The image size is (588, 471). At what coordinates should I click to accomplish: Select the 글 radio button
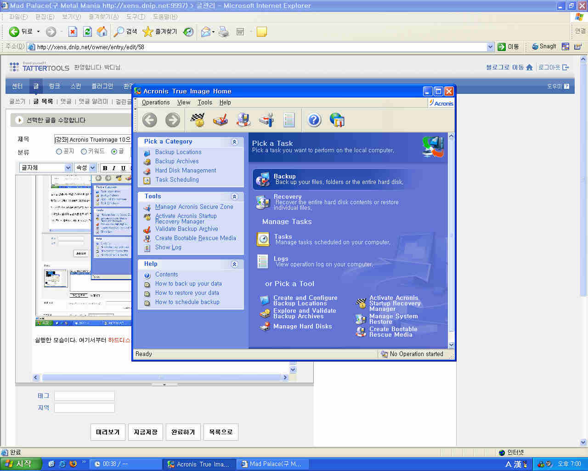[x=114, y=151]
